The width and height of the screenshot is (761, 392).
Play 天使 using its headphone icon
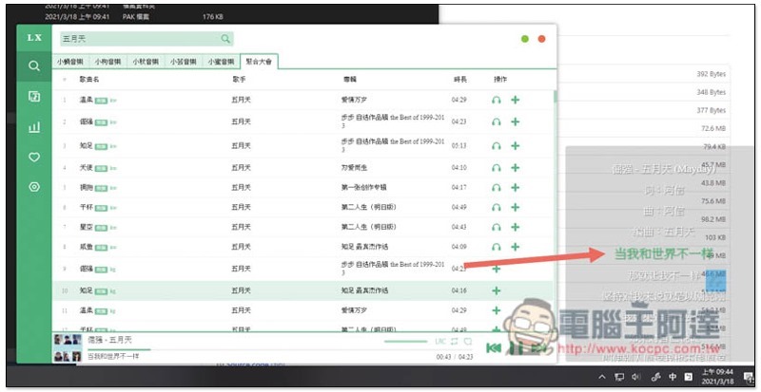click(496, 168)
